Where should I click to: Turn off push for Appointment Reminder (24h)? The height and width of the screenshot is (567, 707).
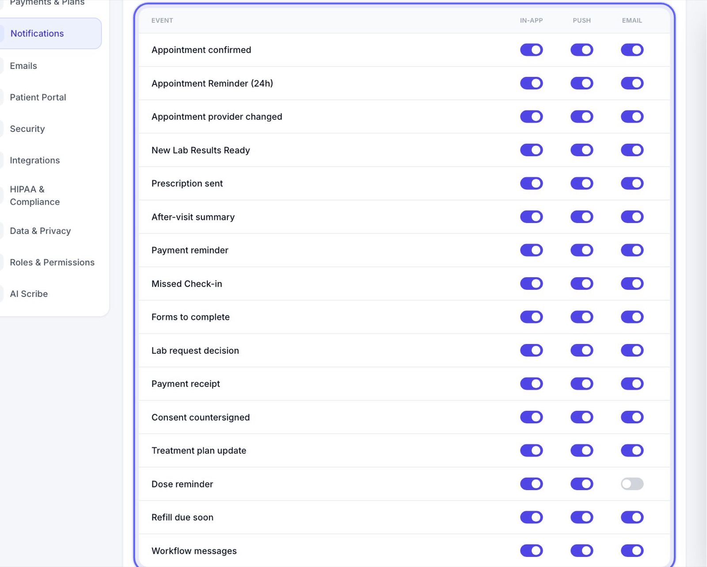coord(582,83)
